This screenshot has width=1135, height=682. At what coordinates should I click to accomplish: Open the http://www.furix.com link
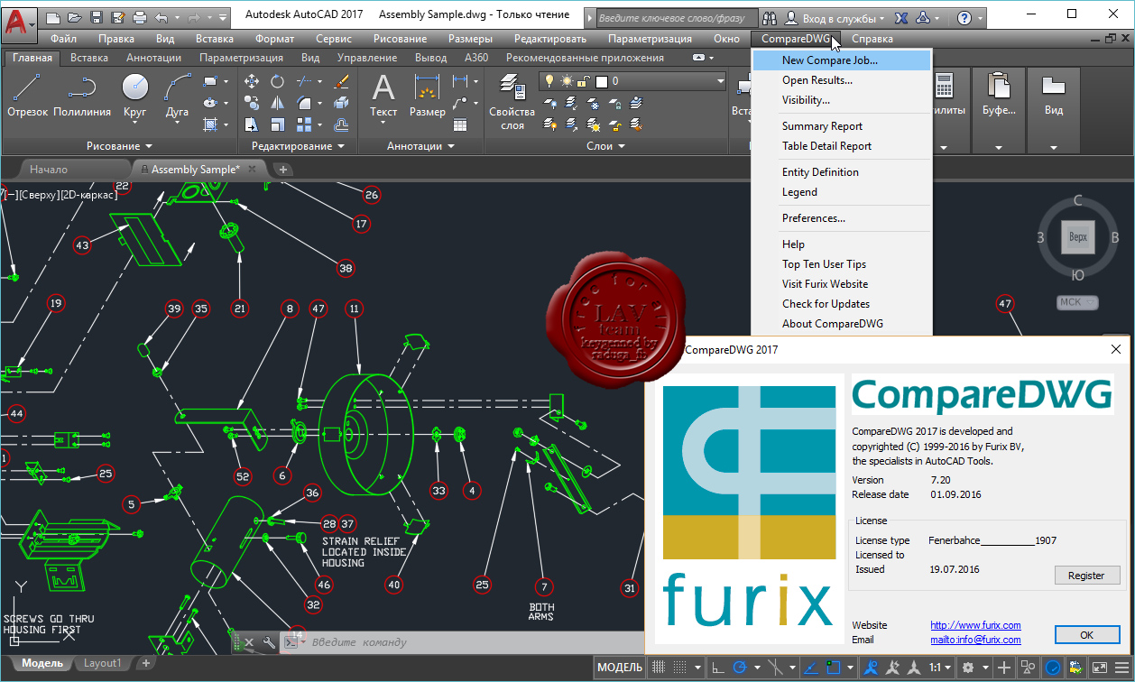click(975, 625)
